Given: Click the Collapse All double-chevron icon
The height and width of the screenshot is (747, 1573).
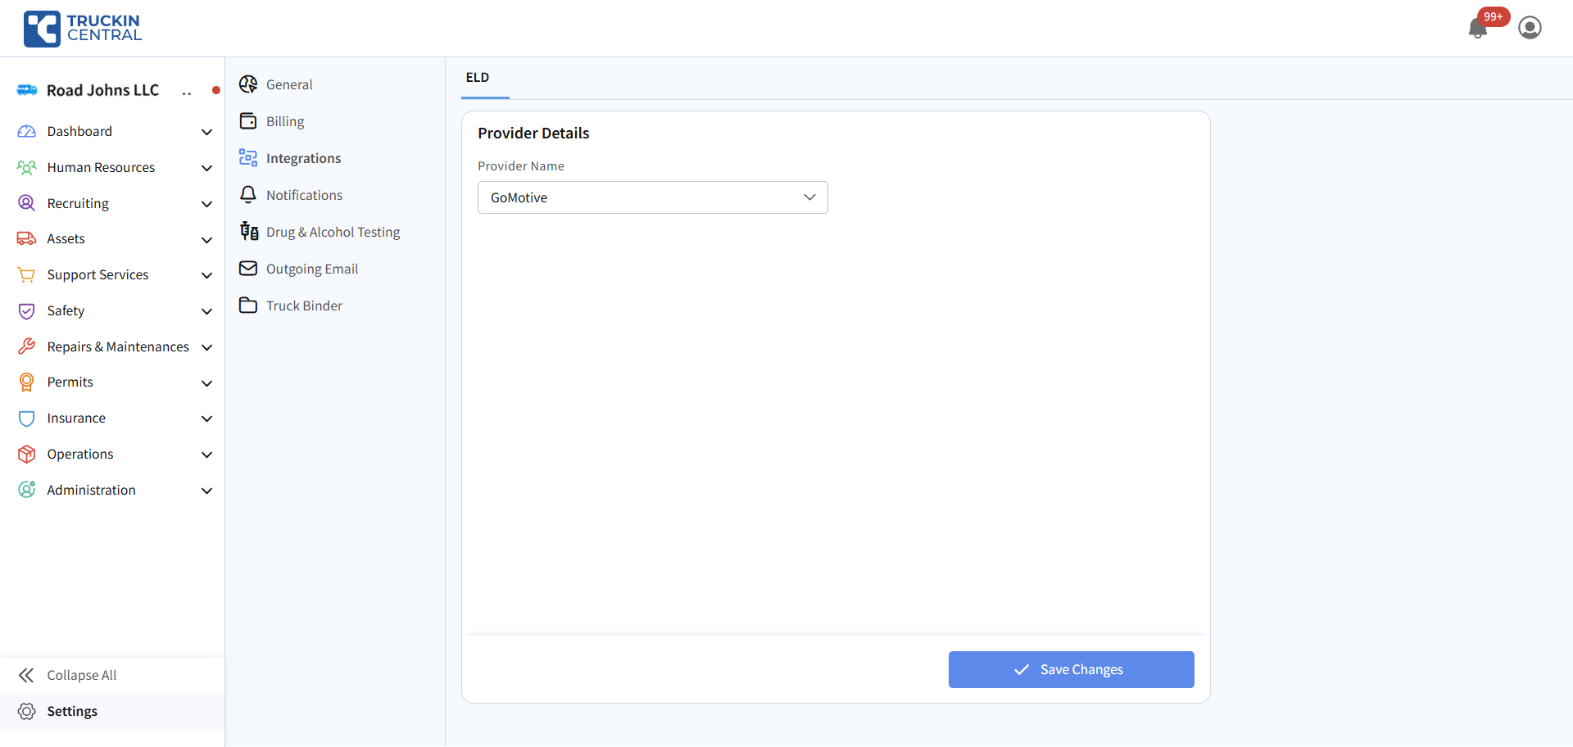Looking at the screenshot, I should pyautogui.click(x=27, y=675).
